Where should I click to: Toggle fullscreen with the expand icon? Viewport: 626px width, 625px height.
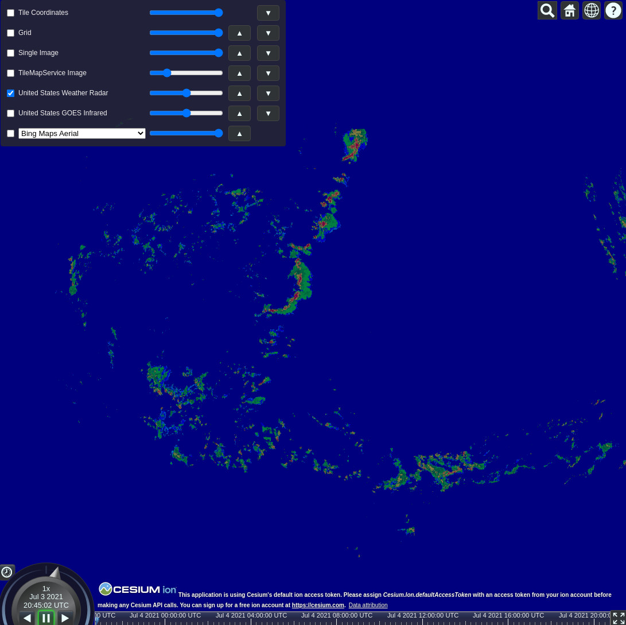(x=619, y=618)
